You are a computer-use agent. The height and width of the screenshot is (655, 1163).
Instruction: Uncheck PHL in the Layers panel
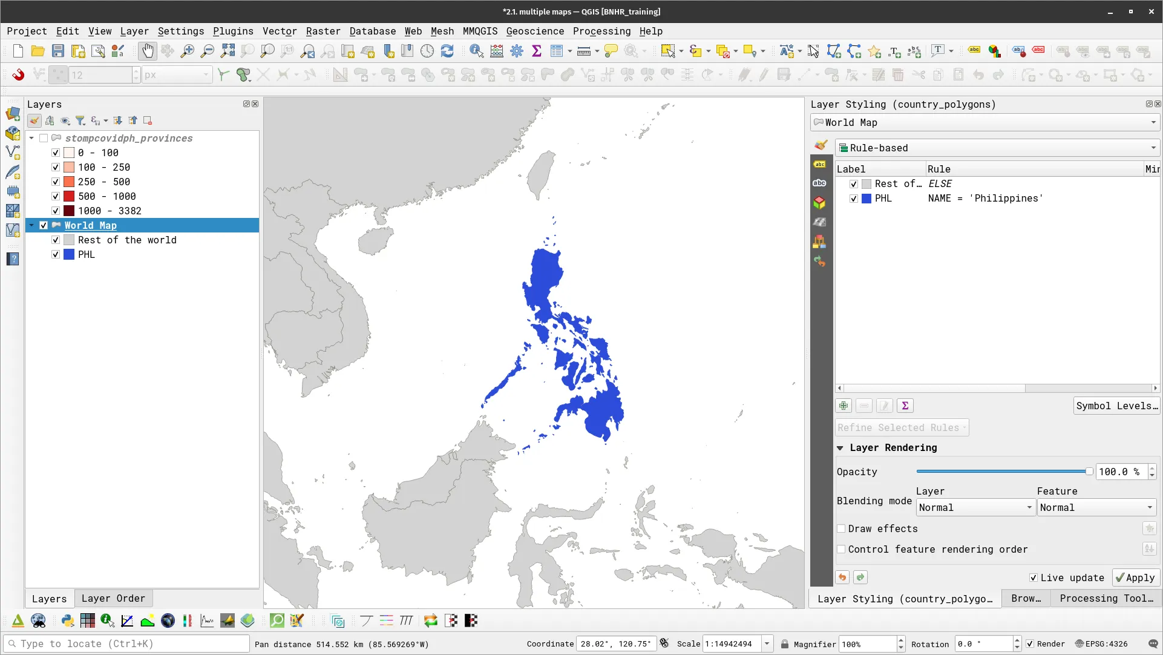click(56, 254)
